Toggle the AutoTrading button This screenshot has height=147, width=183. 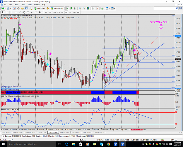tap(57, 8)
